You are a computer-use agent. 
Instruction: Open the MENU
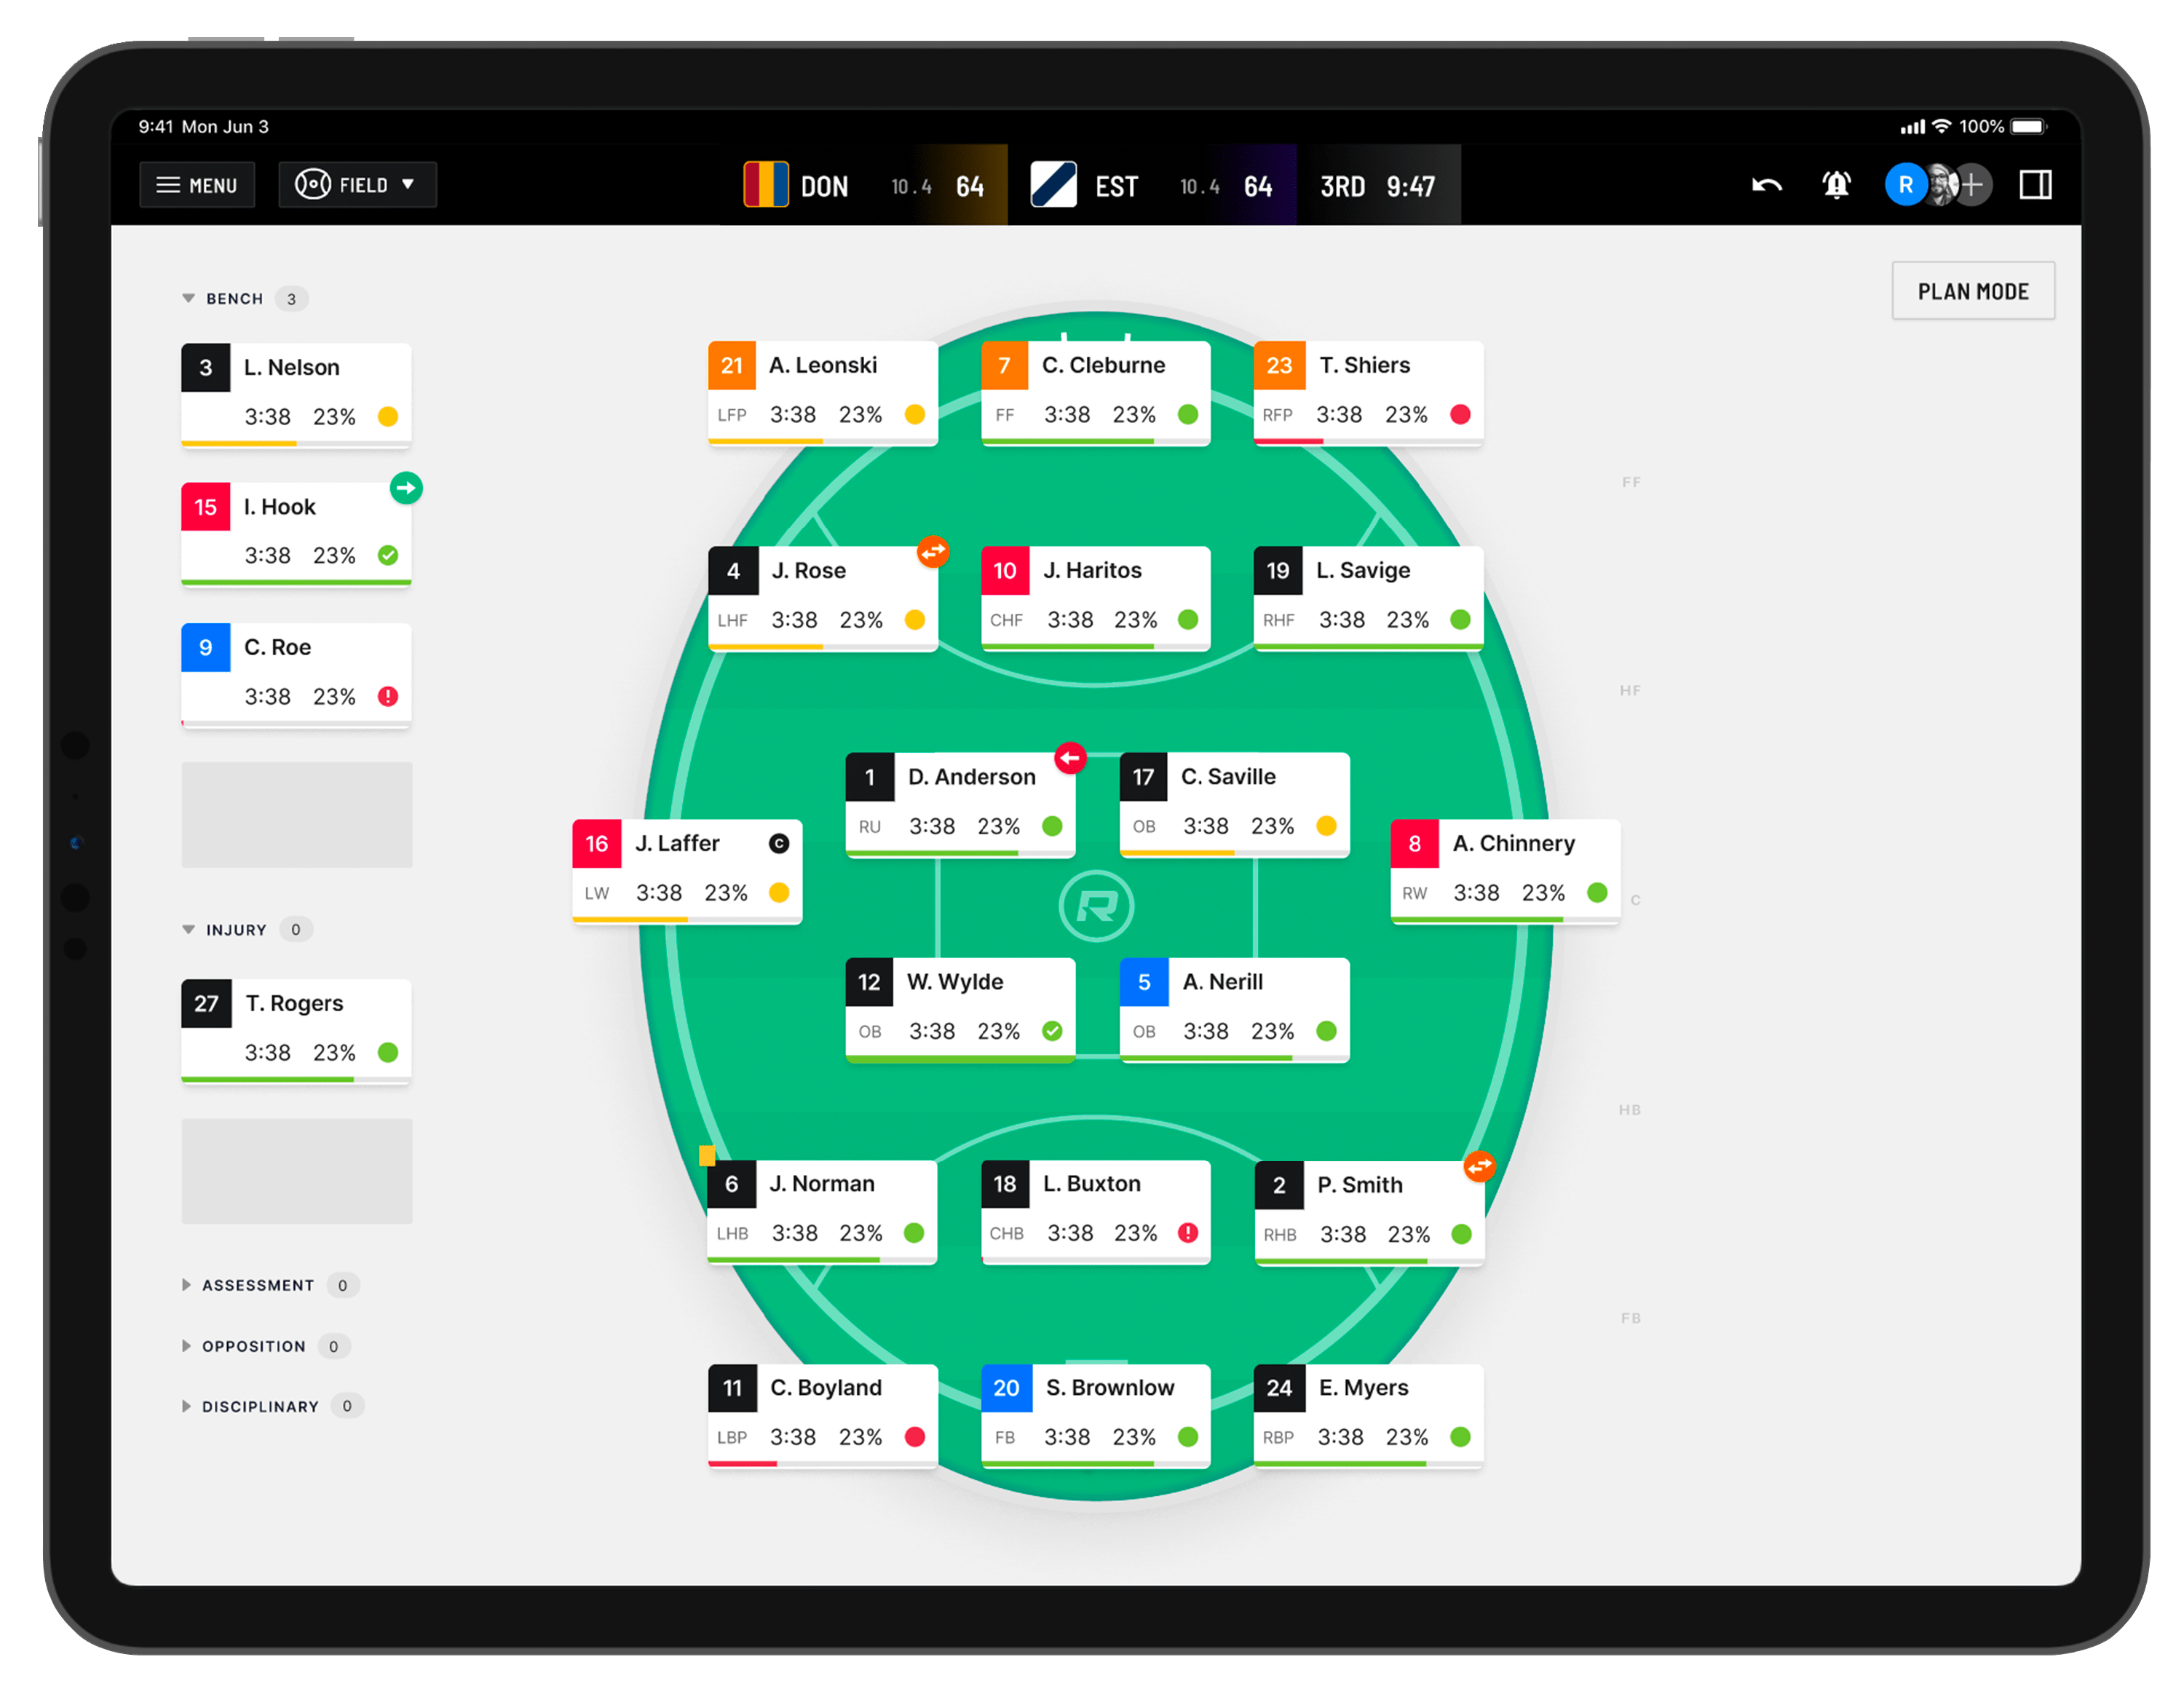coord(197,184)
